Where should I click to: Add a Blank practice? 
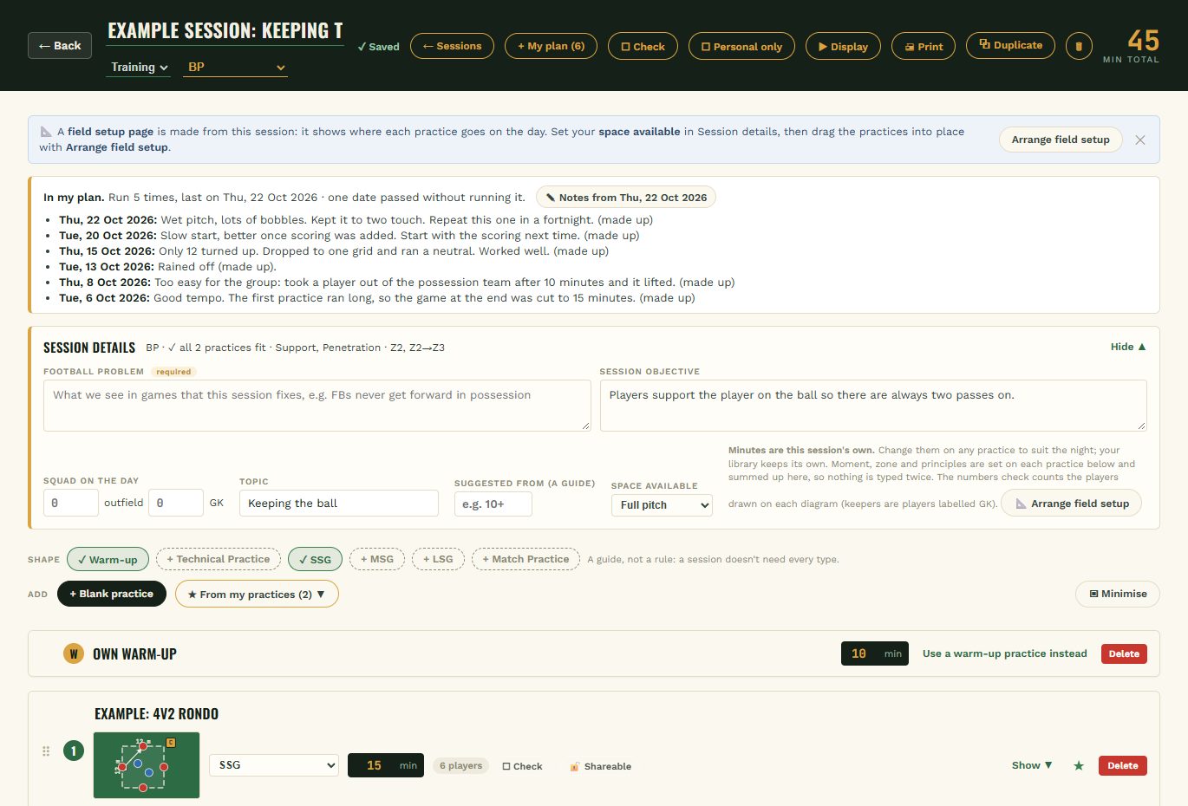pyautogui.click(x=112, y=594)
